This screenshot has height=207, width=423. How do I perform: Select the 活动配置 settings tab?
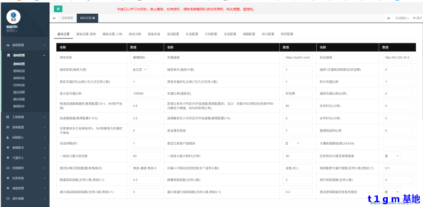coord(173,34)
